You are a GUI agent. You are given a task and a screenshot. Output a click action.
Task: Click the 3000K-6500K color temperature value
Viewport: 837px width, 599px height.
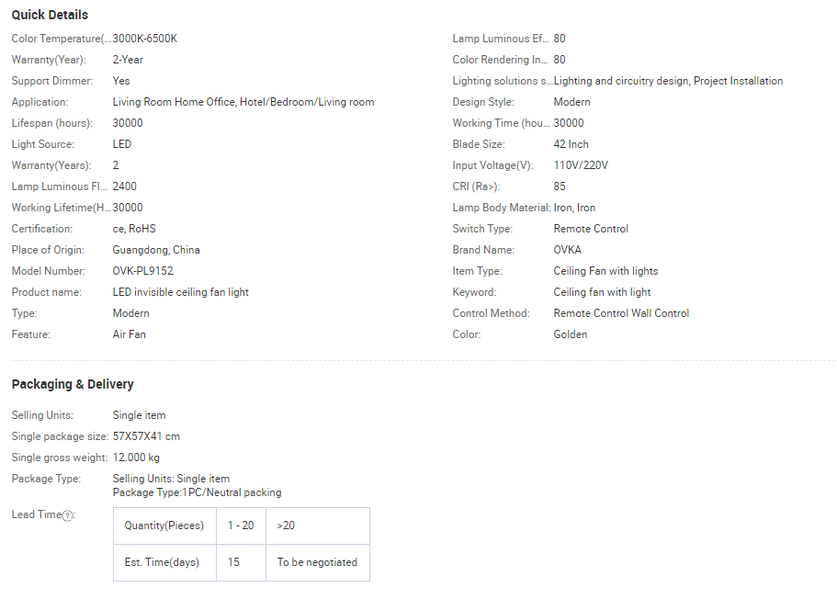coord(144,39)
